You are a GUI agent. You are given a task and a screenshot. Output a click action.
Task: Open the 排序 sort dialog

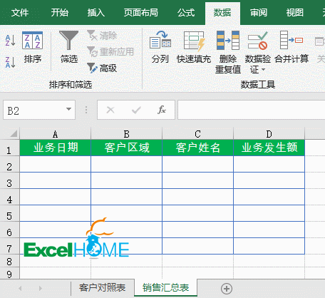pos(33,47)
